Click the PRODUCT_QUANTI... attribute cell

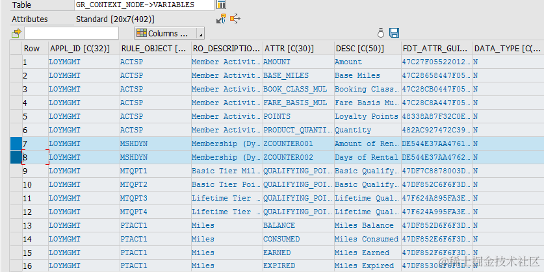coord(298,130)
